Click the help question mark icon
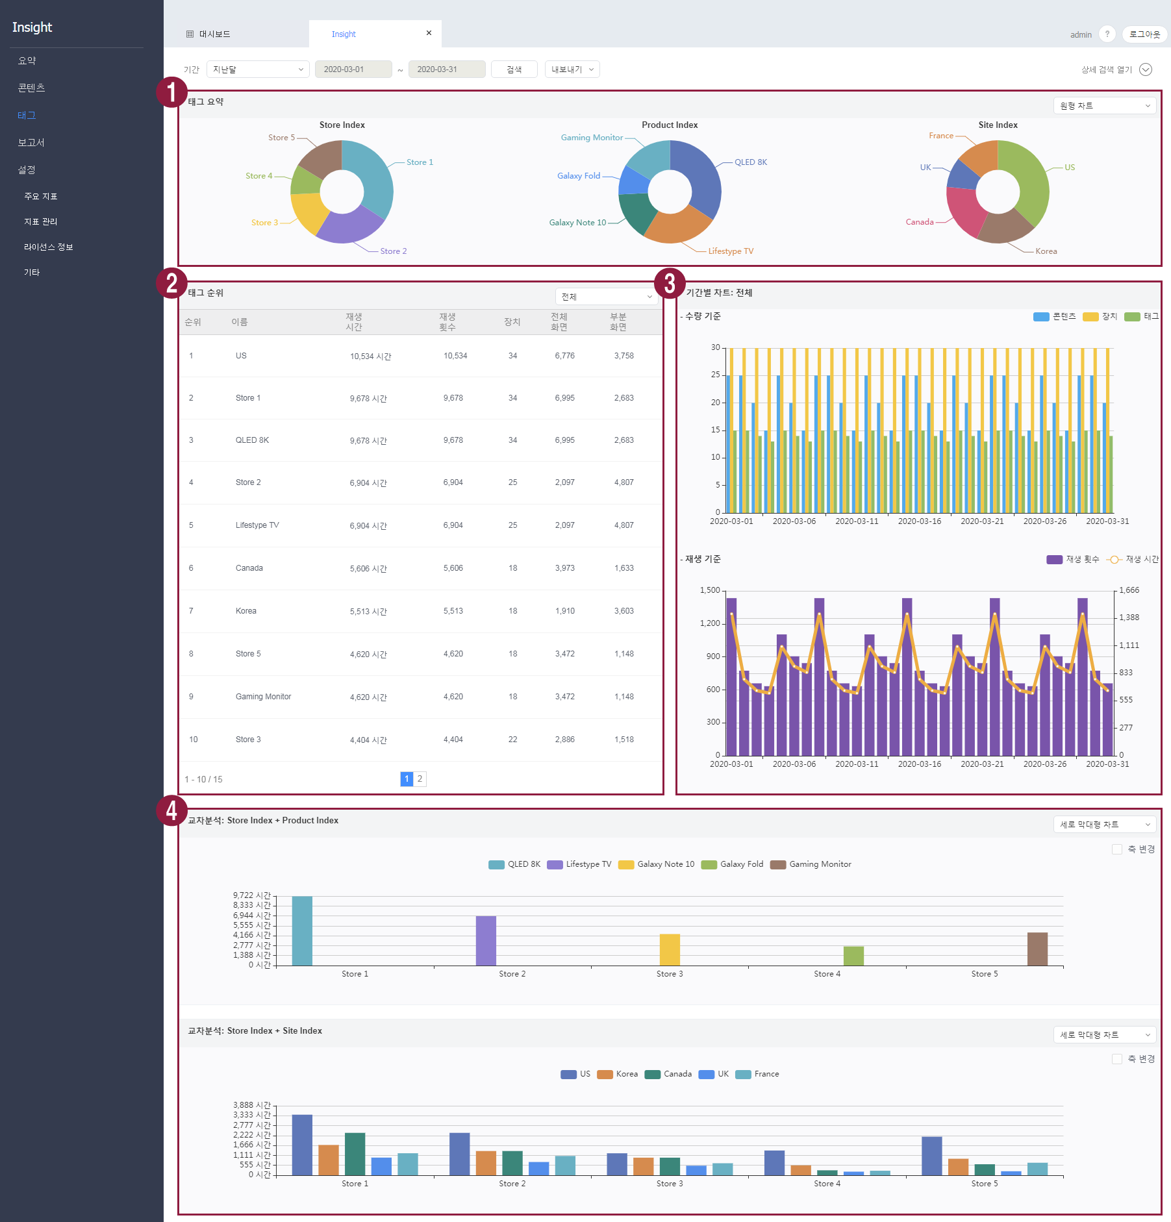The width and height of the screenshot is (1171, 1222). [1107, 34]
